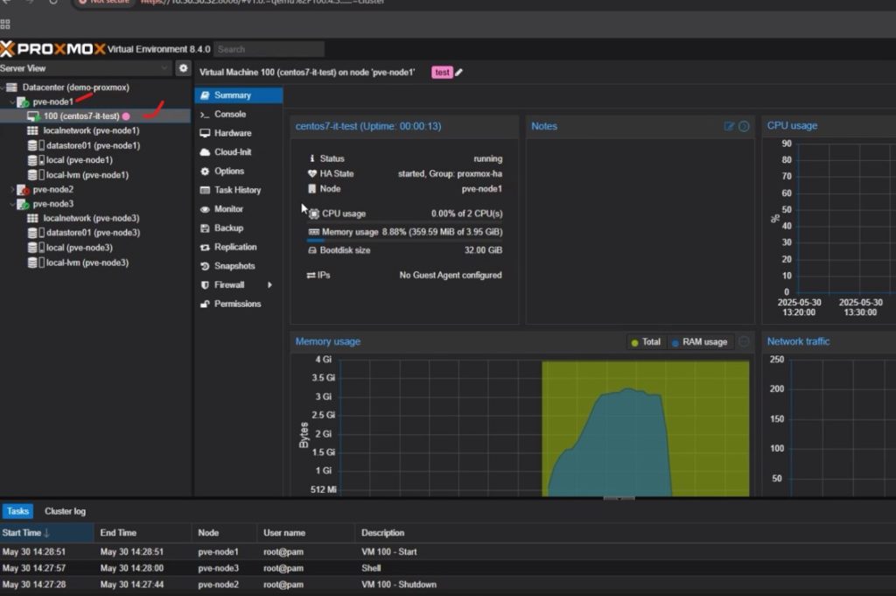The width and height of the screenshot is (896, 596).
Task: Click the Notes edit icon
Action: pyautogui.click(x=729, y=126)
